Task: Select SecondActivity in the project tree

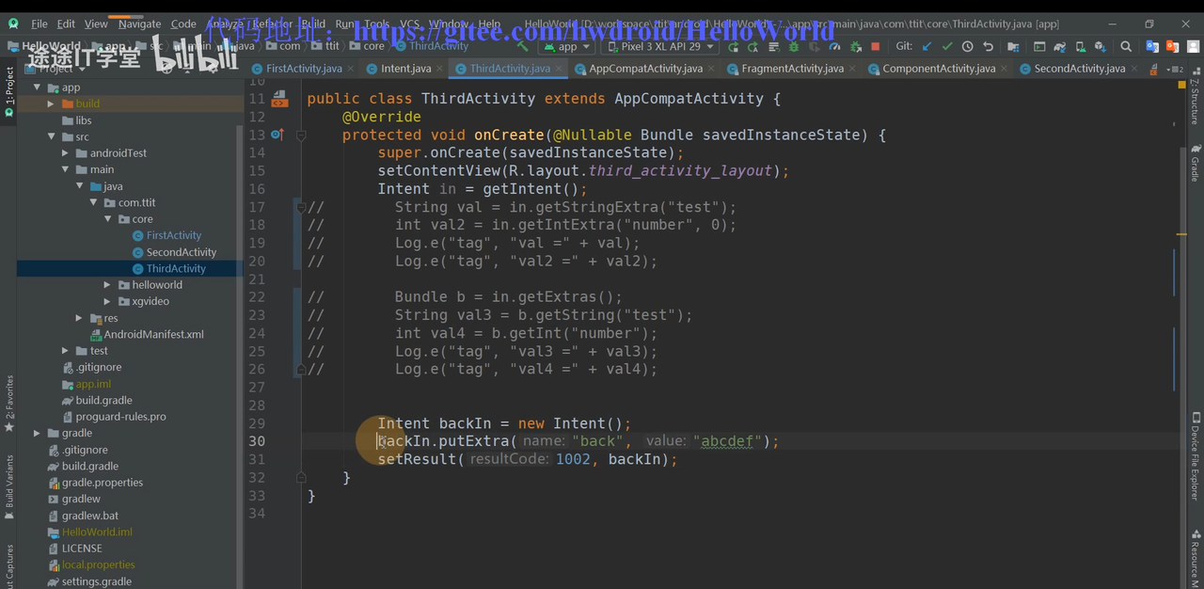Action: click(x=181, y=252)
